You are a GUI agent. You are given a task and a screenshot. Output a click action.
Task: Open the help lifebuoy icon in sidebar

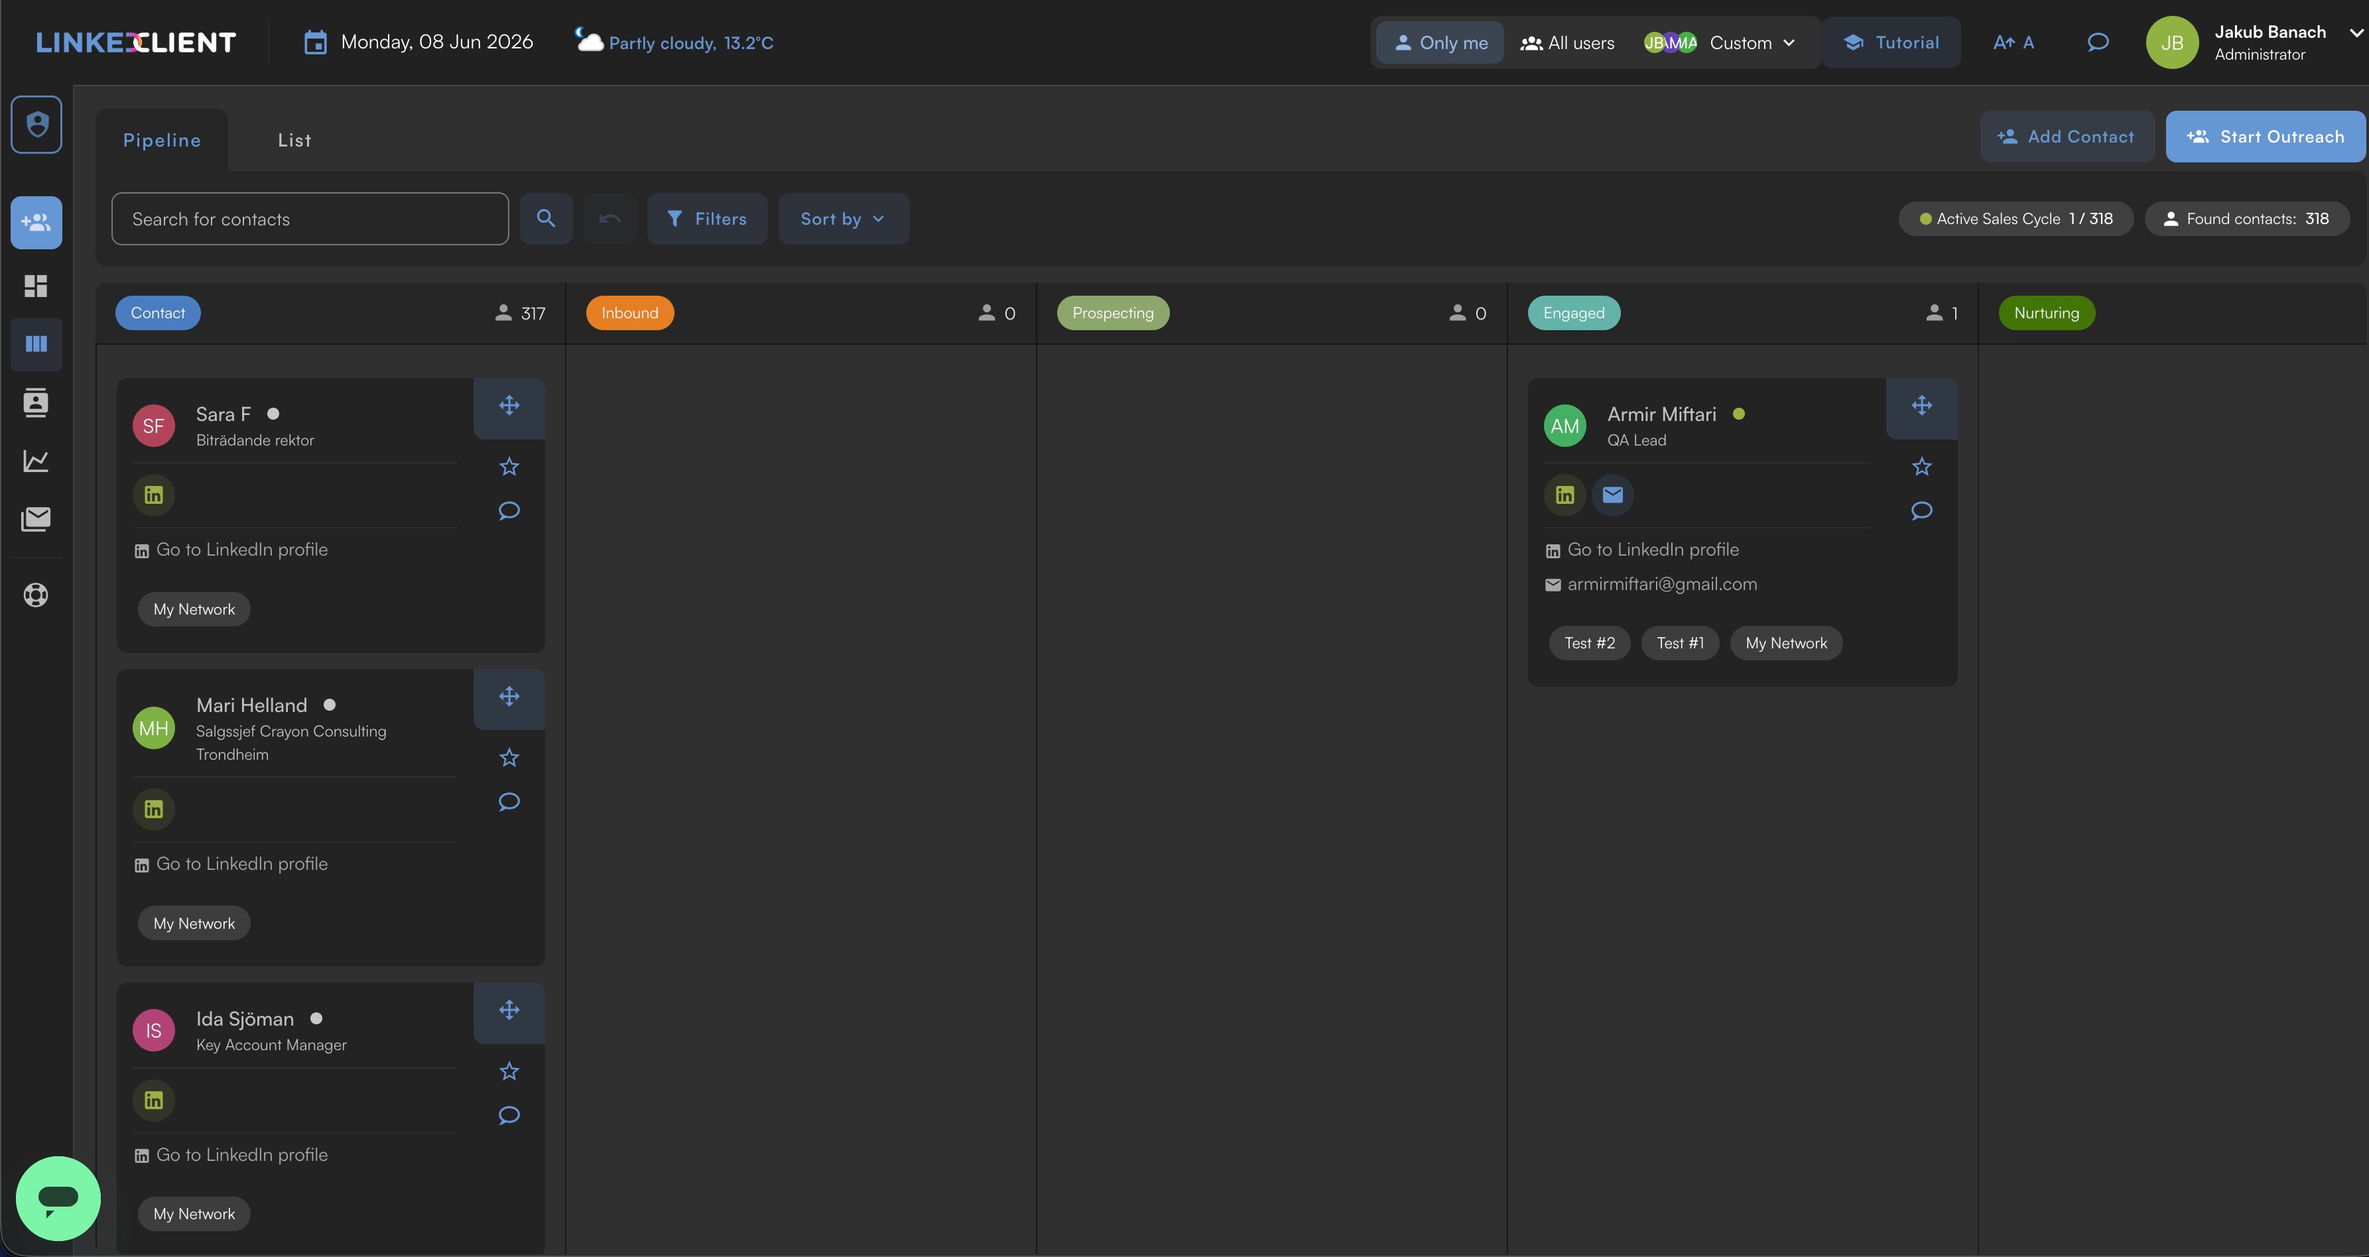point(36,595)
